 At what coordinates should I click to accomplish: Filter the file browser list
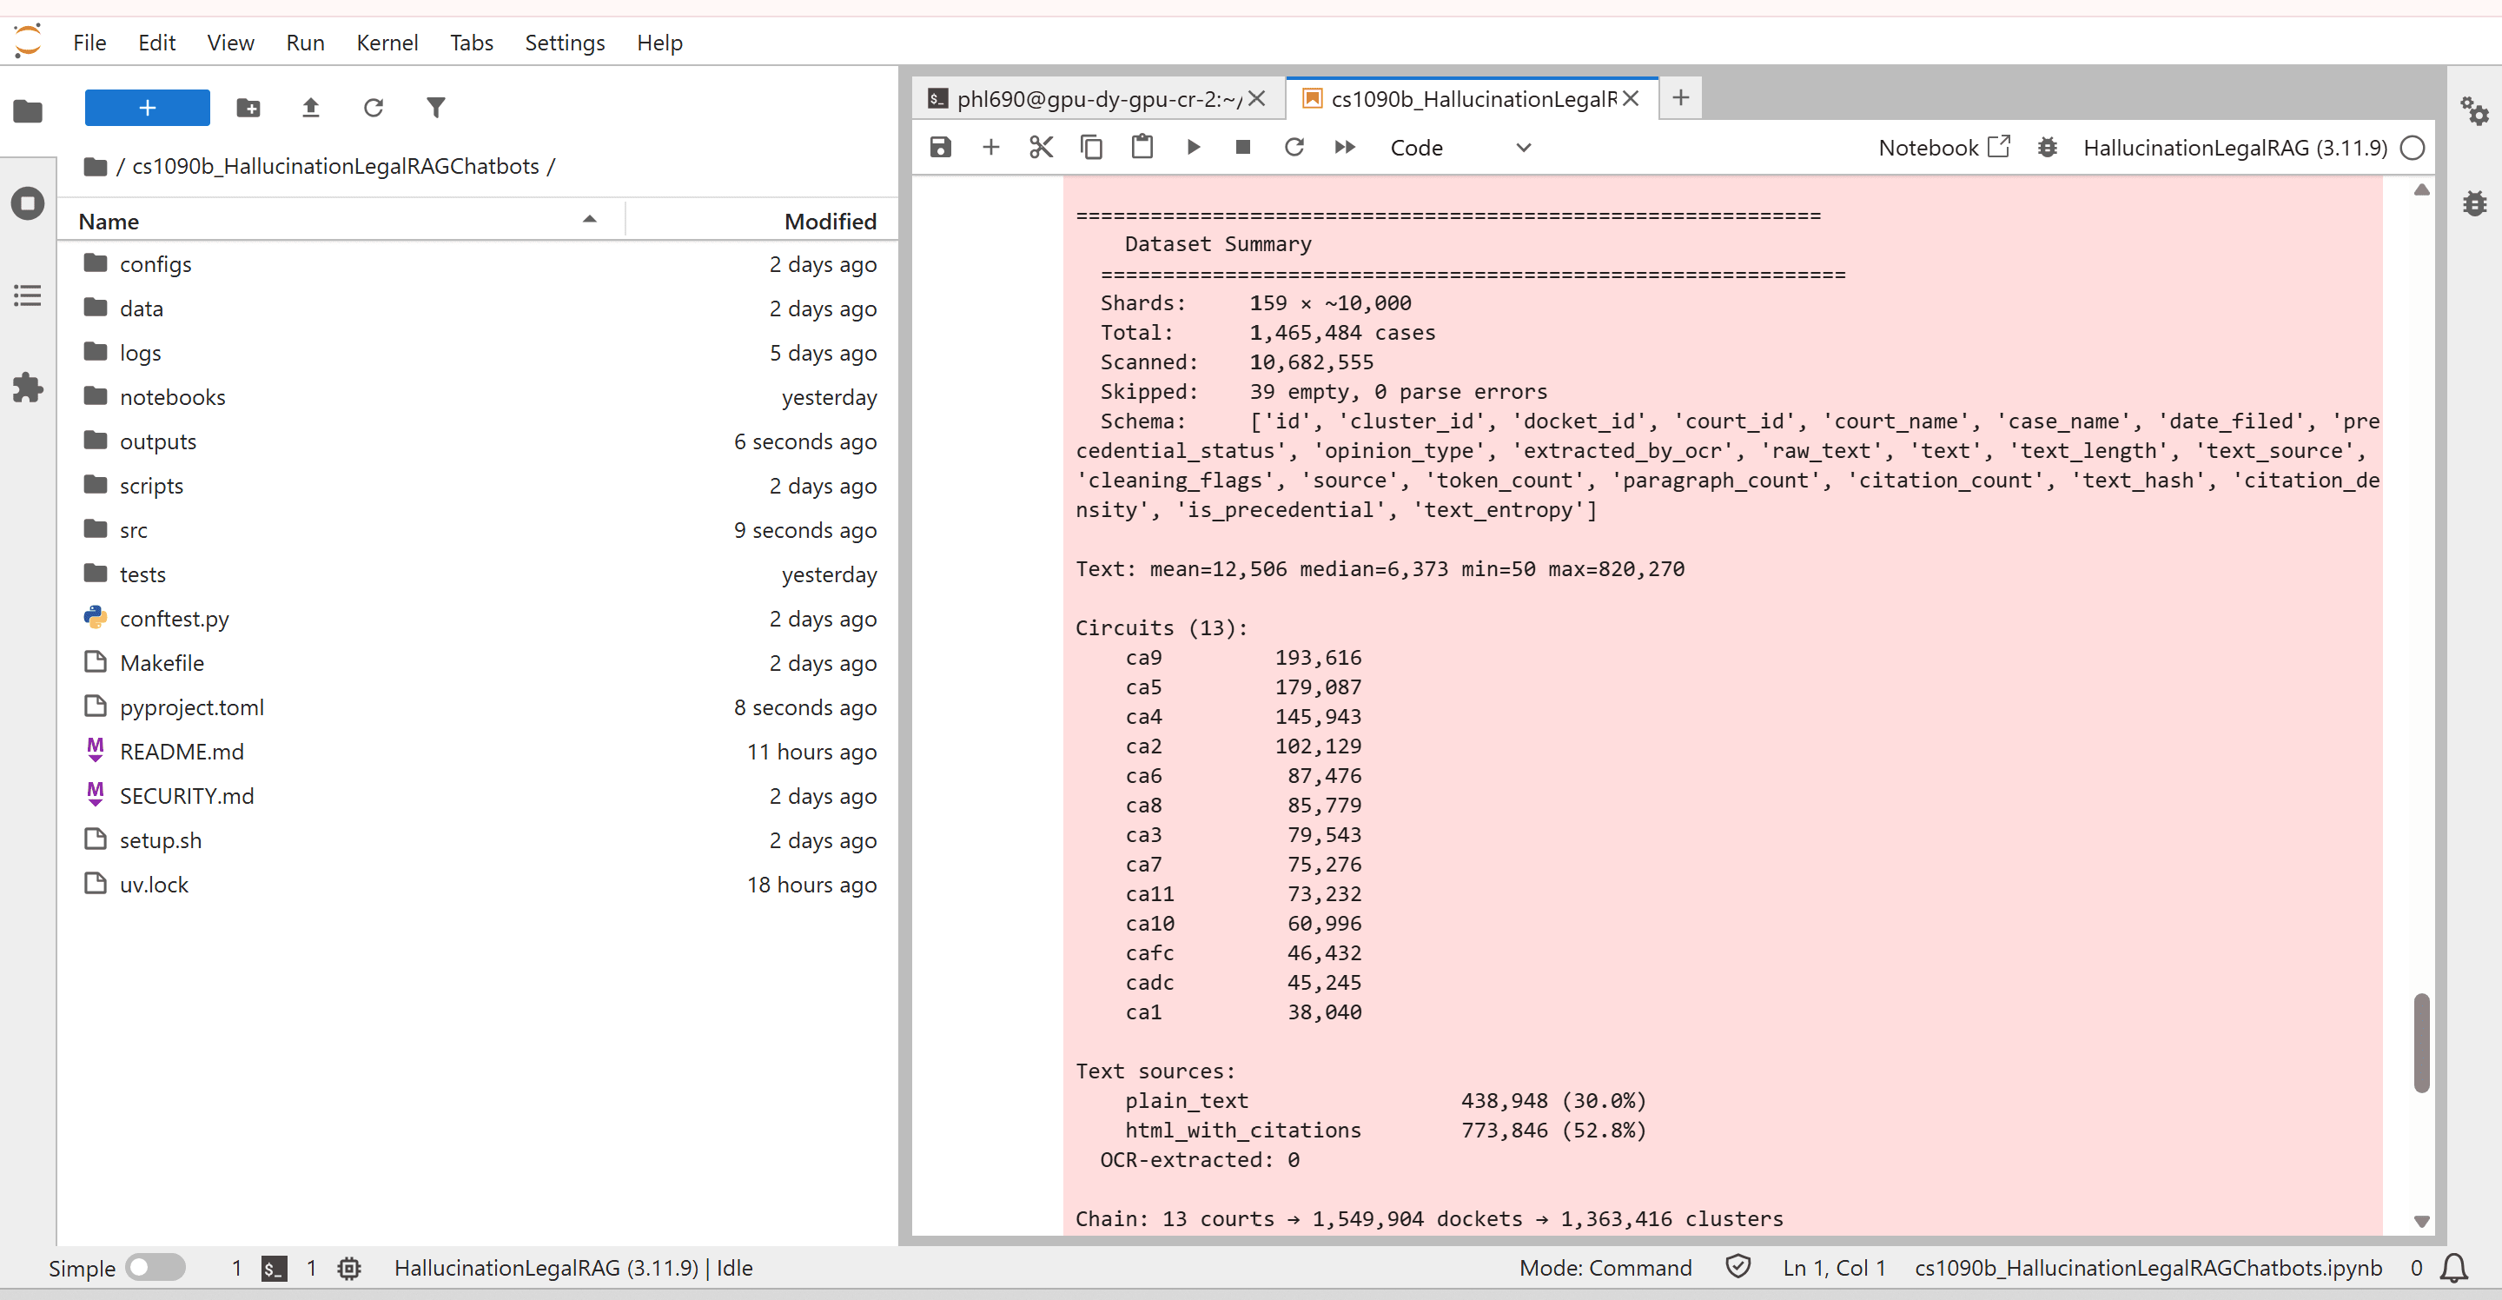tap(436, 107)
